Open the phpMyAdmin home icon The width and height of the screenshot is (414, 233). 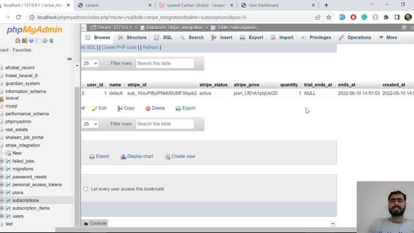tap(17, 41)
